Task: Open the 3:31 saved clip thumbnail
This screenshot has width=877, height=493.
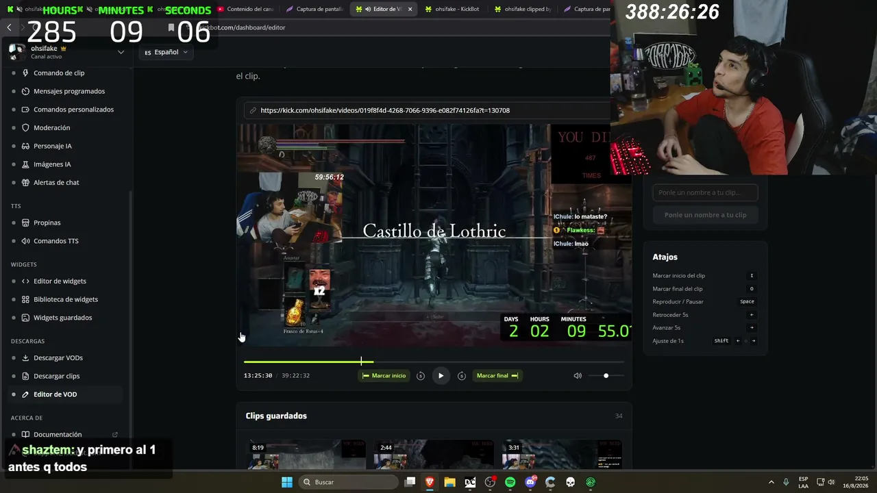Action: [x=562, y=455]
